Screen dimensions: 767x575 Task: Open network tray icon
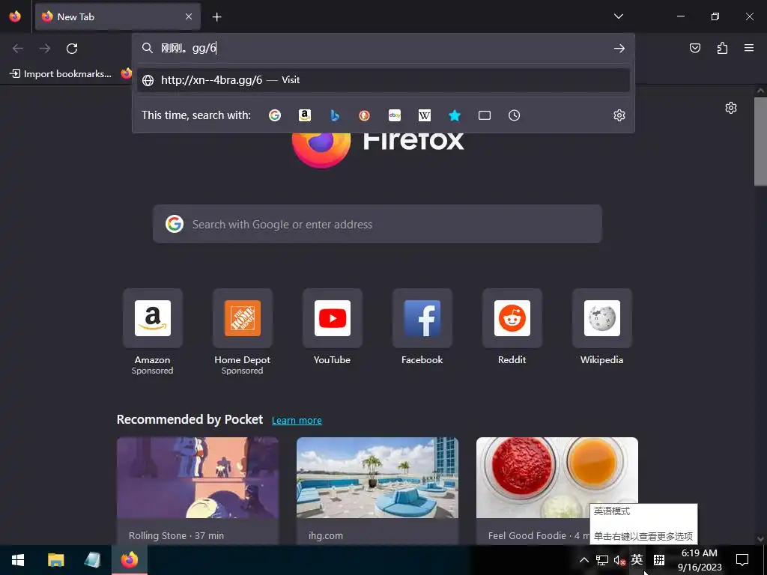pyautogui.click(x=602, y=560)
